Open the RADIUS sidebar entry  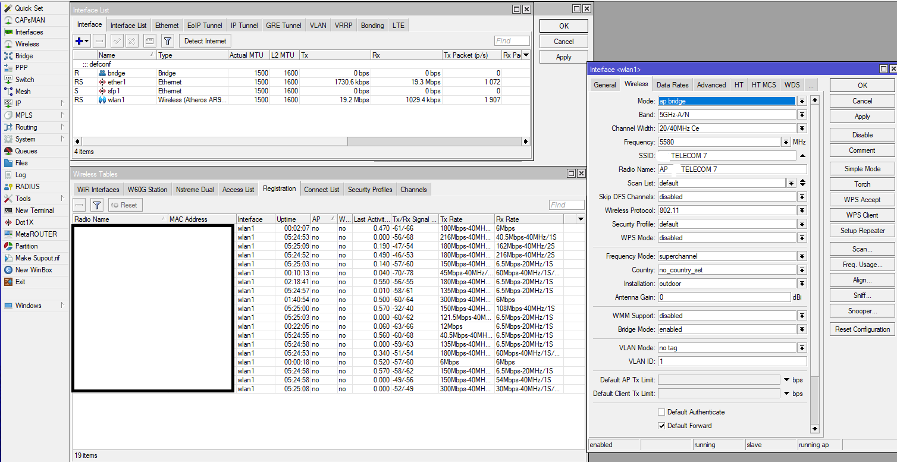27,187
